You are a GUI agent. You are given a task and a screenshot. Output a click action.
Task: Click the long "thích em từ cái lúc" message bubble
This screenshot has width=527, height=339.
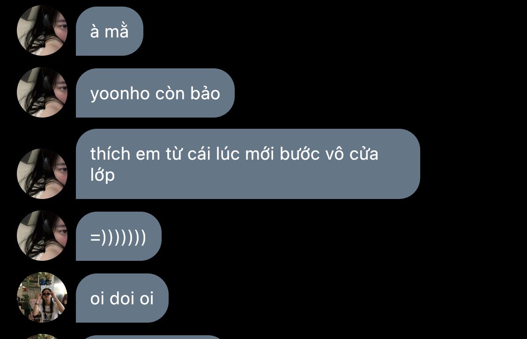248,164
